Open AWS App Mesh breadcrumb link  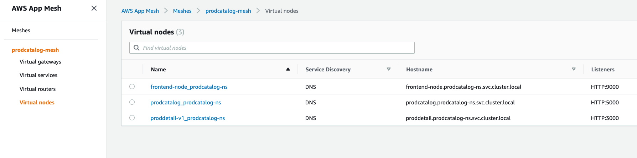(140, 11)
